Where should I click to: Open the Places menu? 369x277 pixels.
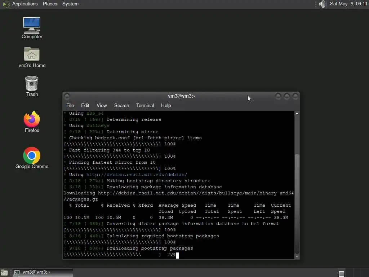[50, 4]
